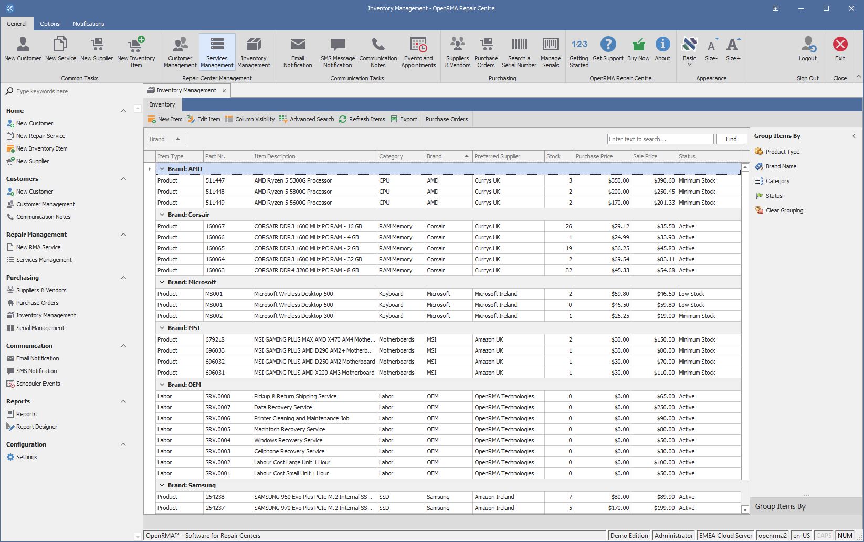This screenshot has height=542, width=864.
Task: Open the Getting Started guide
Action: [x=579, y=52]
